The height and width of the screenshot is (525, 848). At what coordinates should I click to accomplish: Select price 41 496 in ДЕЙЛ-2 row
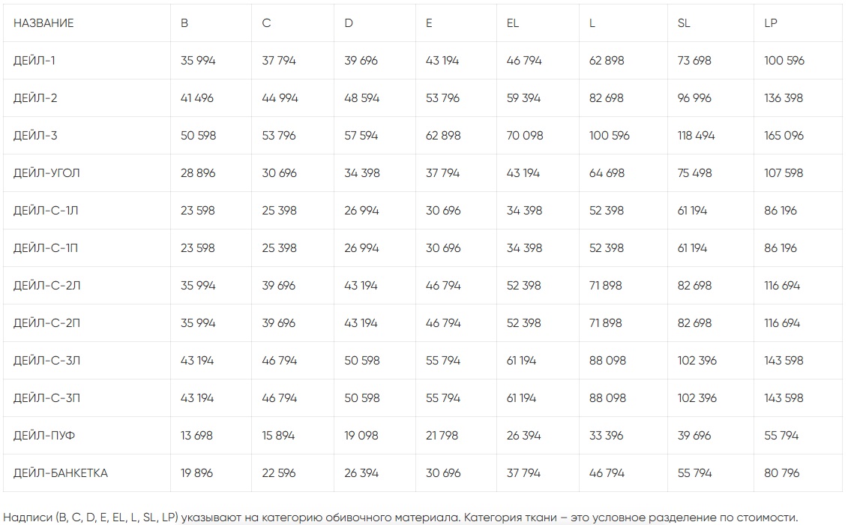point(197,98)
